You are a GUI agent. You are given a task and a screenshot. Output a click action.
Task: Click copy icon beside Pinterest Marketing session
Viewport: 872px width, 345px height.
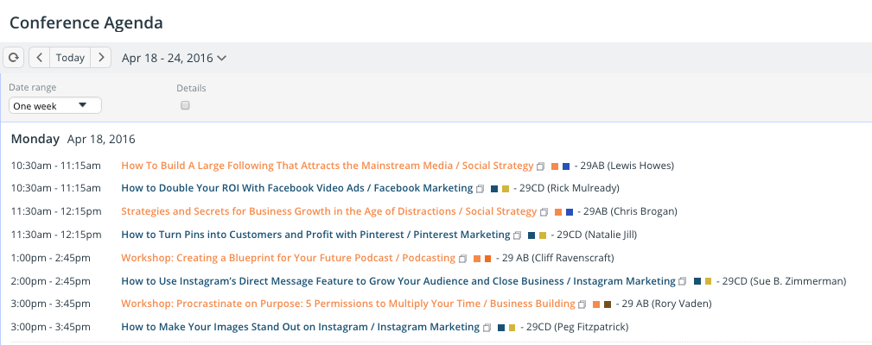click(x=517, y=235)
